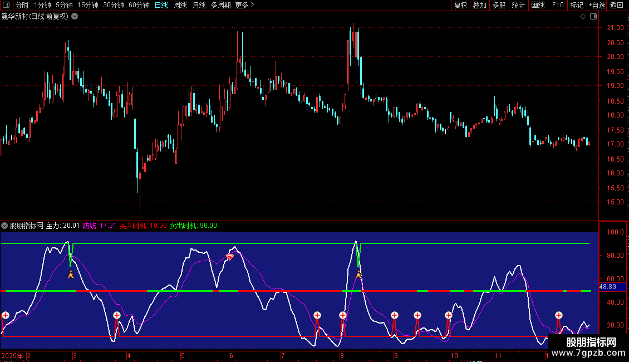The height and width of the screenshot is (362, 629).
Task: Click the panel layout icon at top-left
Action: click(x=6, y=5)
